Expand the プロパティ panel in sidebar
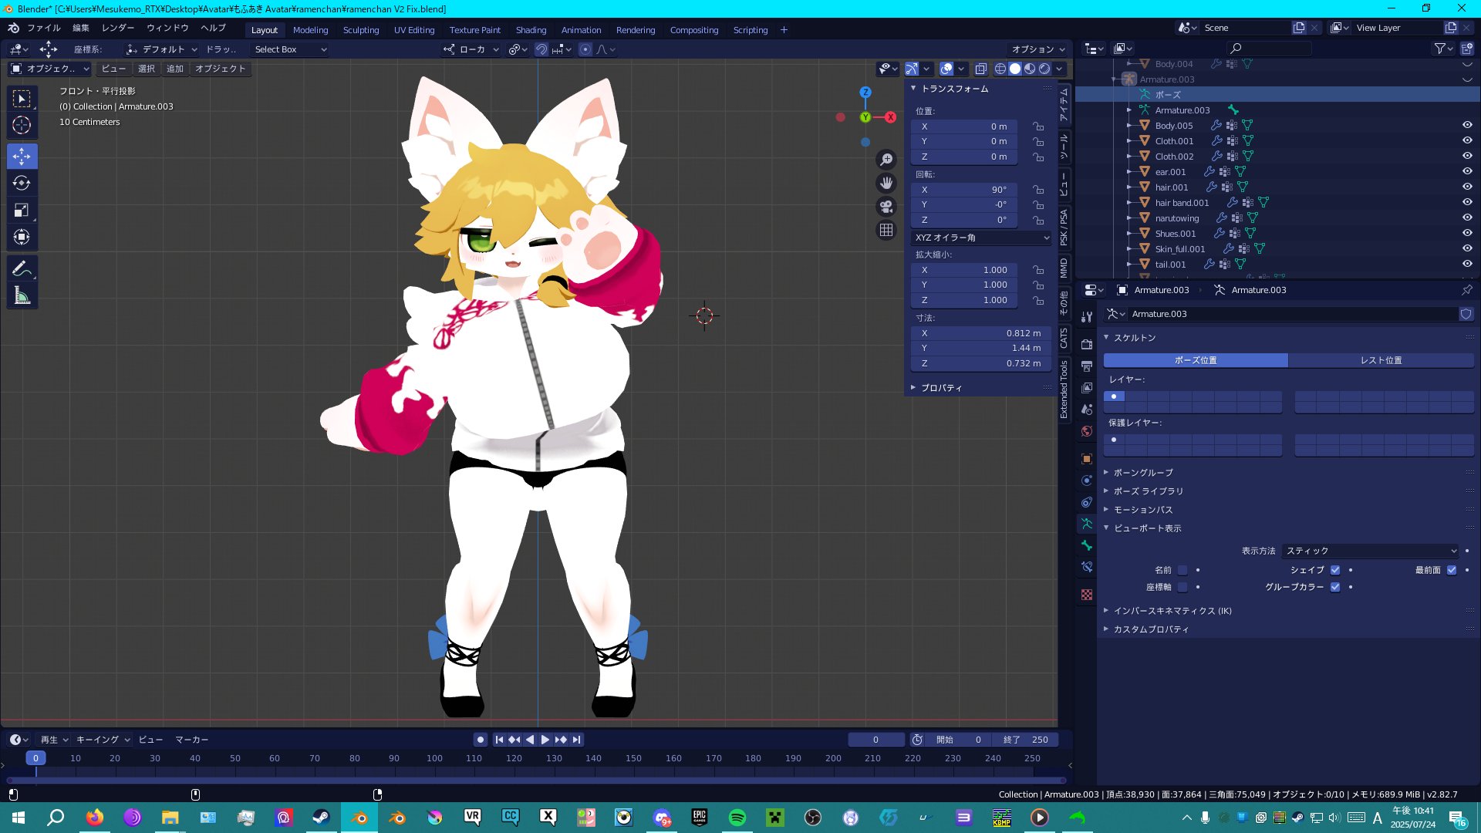The height and width of the screenshot is (833, 1481). tap(940, 388)
